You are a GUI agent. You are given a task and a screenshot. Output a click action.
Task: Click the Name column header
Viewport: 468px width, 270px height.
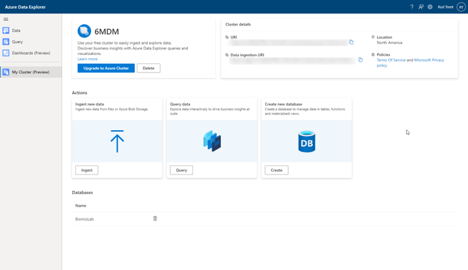(81, 206)
